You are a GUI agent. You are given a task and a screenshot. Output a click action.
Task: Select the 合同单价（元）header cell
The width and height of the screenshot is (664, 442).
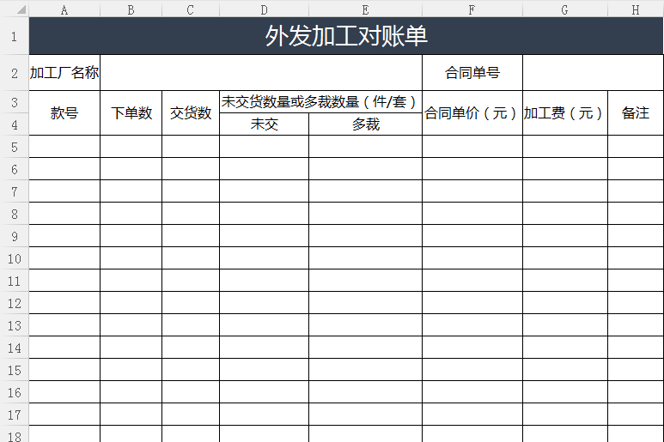pyautogui.click(x=472, y=113)
